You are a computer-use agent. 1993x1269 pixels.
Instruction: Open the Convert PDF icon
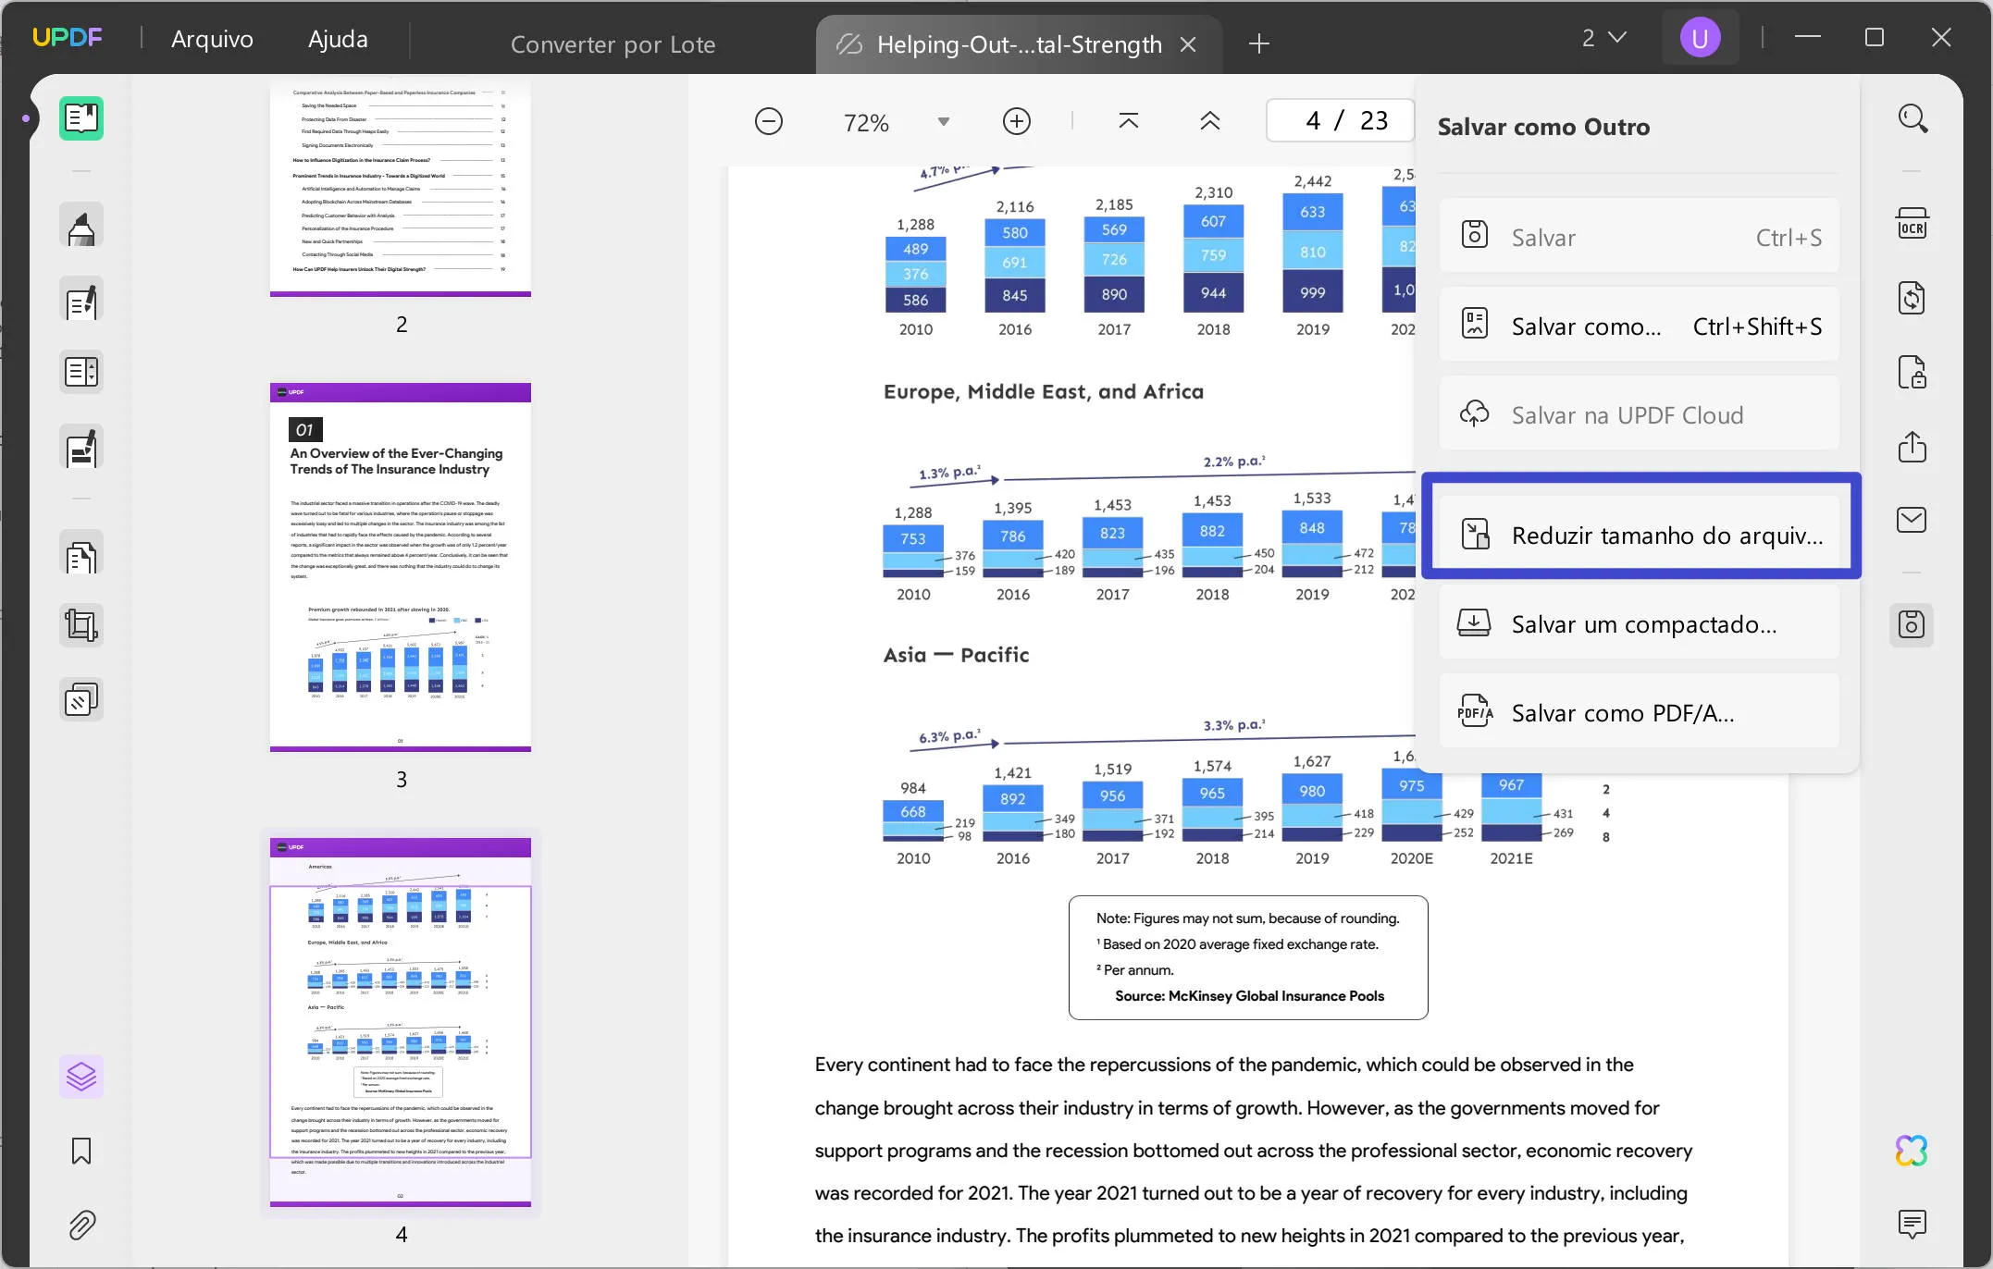click(1912, 299)
